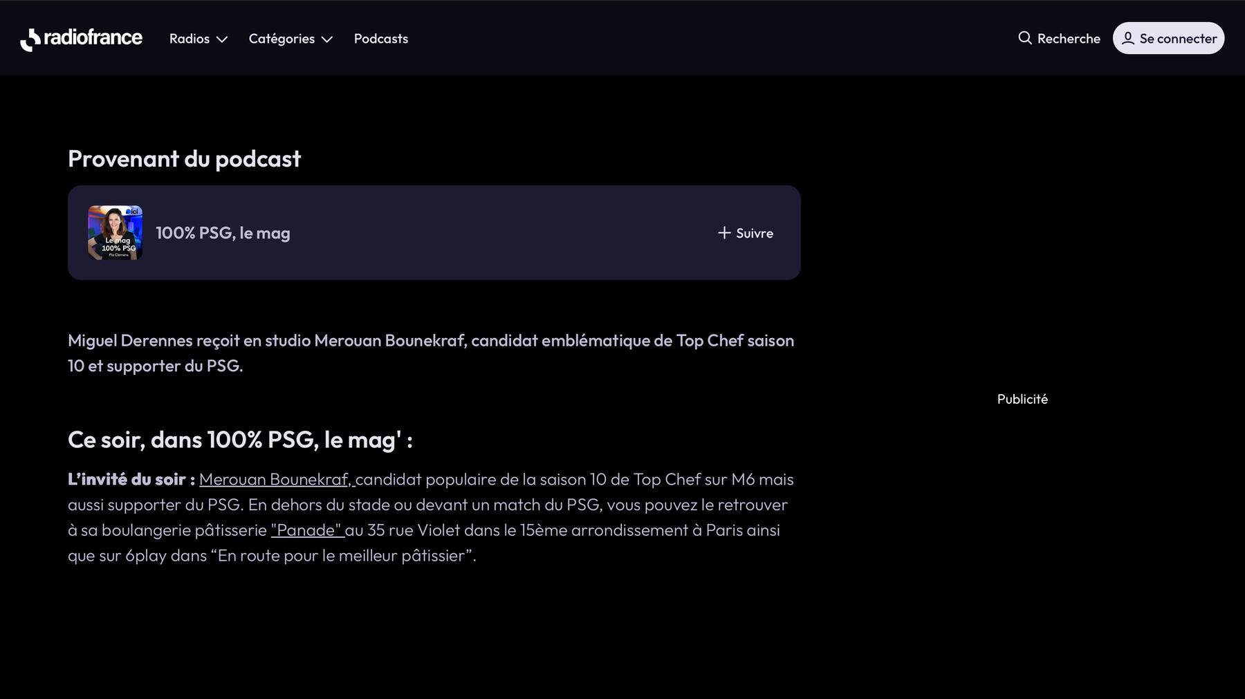Screen dimensions: 1245x699
Task: Go to the Podcasts page
Action: click(x=380, y=39)
